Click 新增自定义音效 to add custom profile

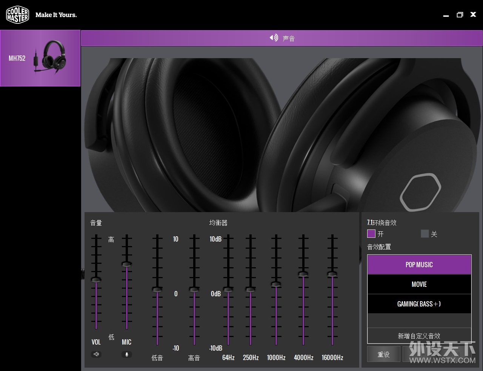(x=419, y=336)
